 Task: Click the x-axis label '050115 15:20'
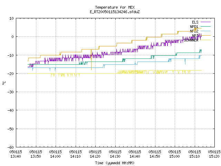point(214,154)
